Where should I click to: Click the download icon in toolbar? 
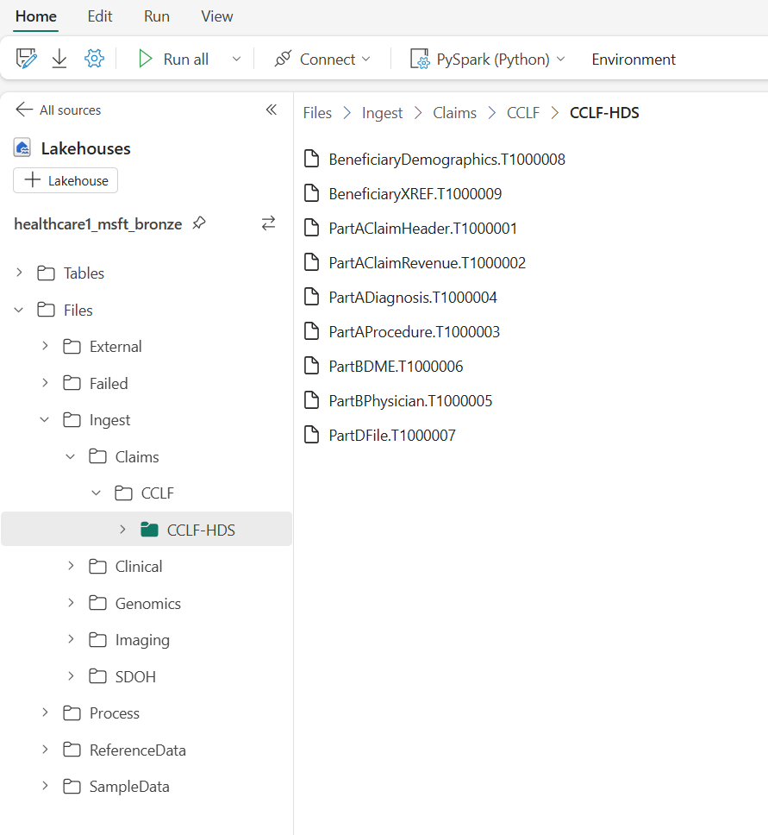click(x=59, y=59)
